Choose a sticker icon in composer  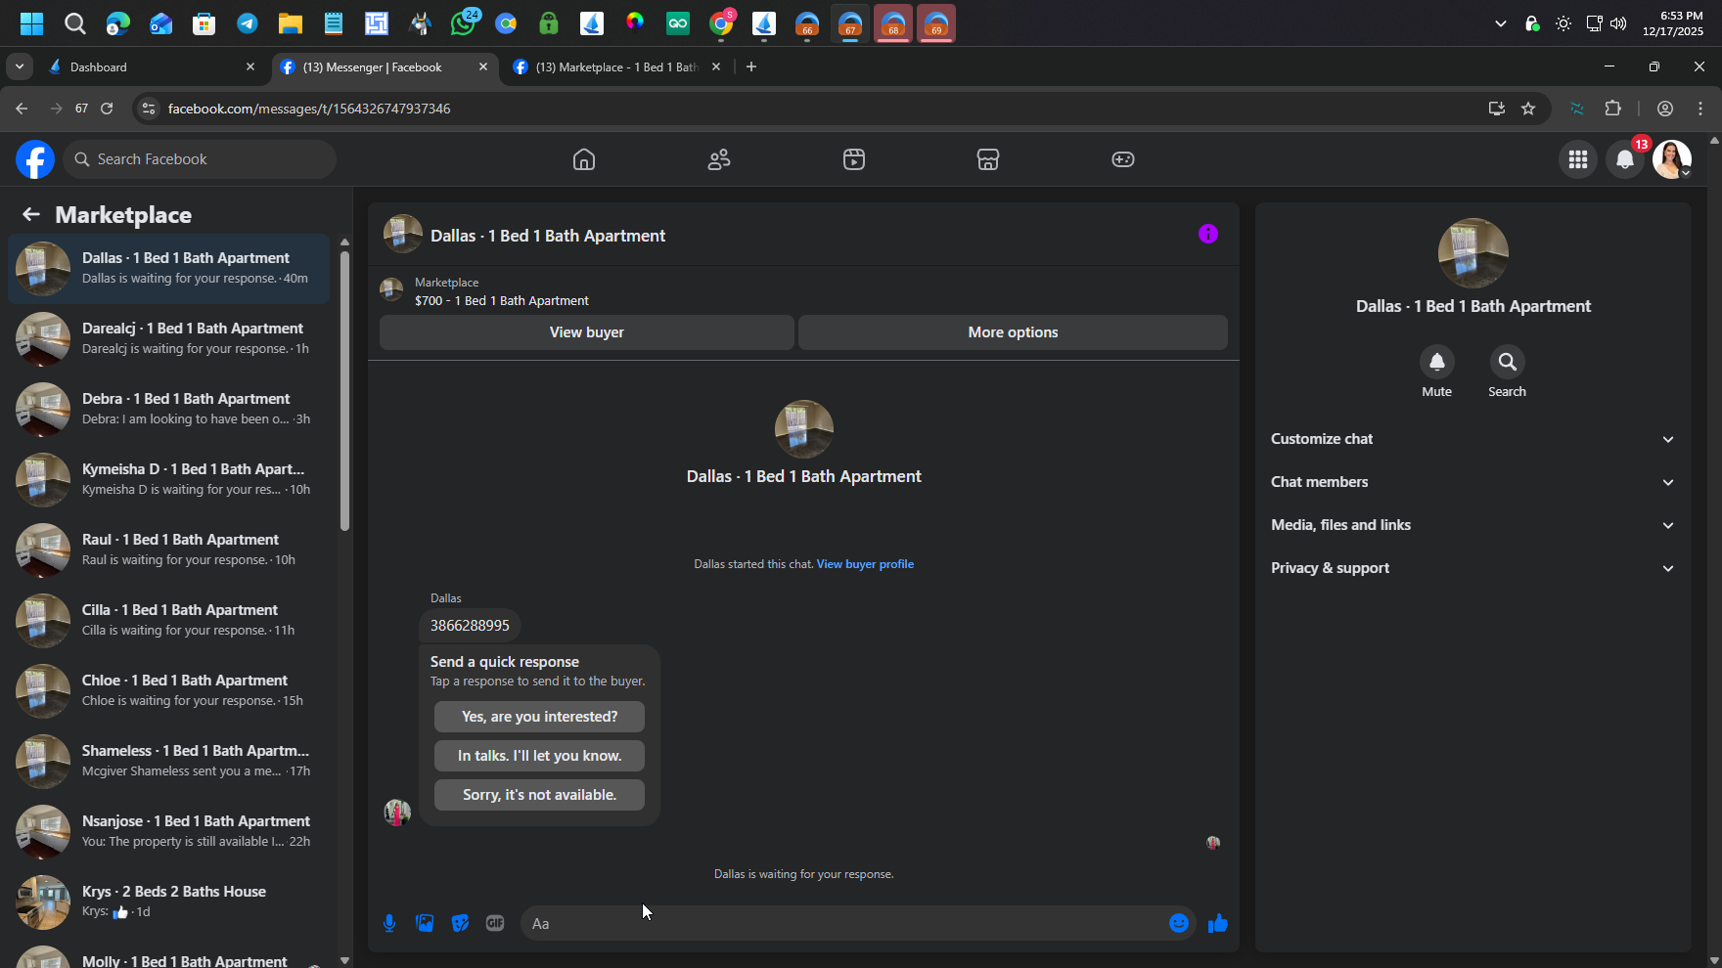click(460, 923)
